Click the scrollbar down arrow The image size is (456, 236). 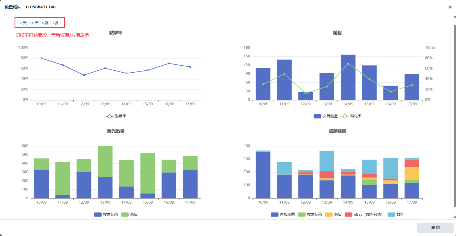pos(455,217)
